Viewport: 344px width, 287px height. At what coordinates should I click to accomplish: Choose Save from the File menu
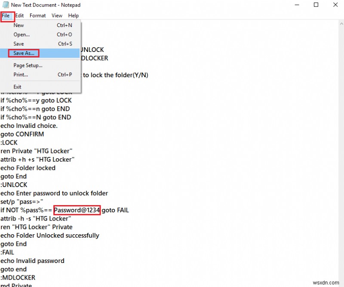(40, 44)
